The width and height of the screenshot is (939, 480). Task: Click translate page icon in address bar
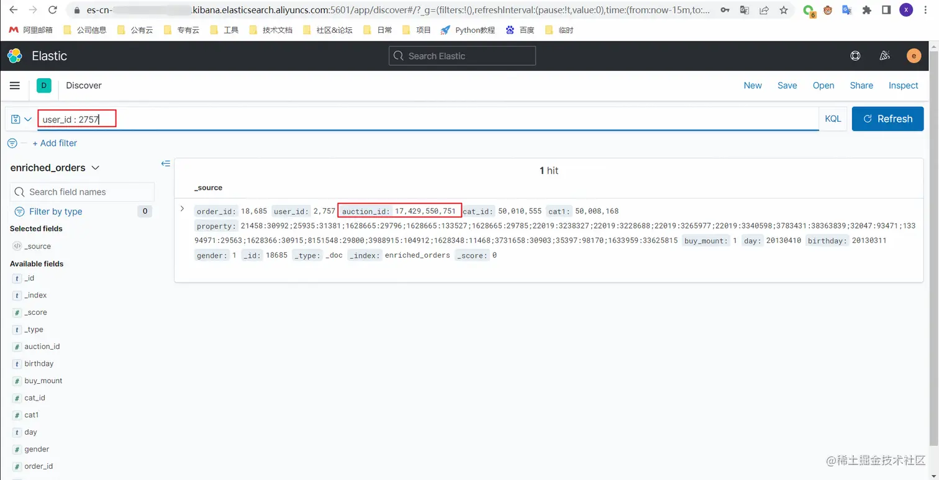745,10
